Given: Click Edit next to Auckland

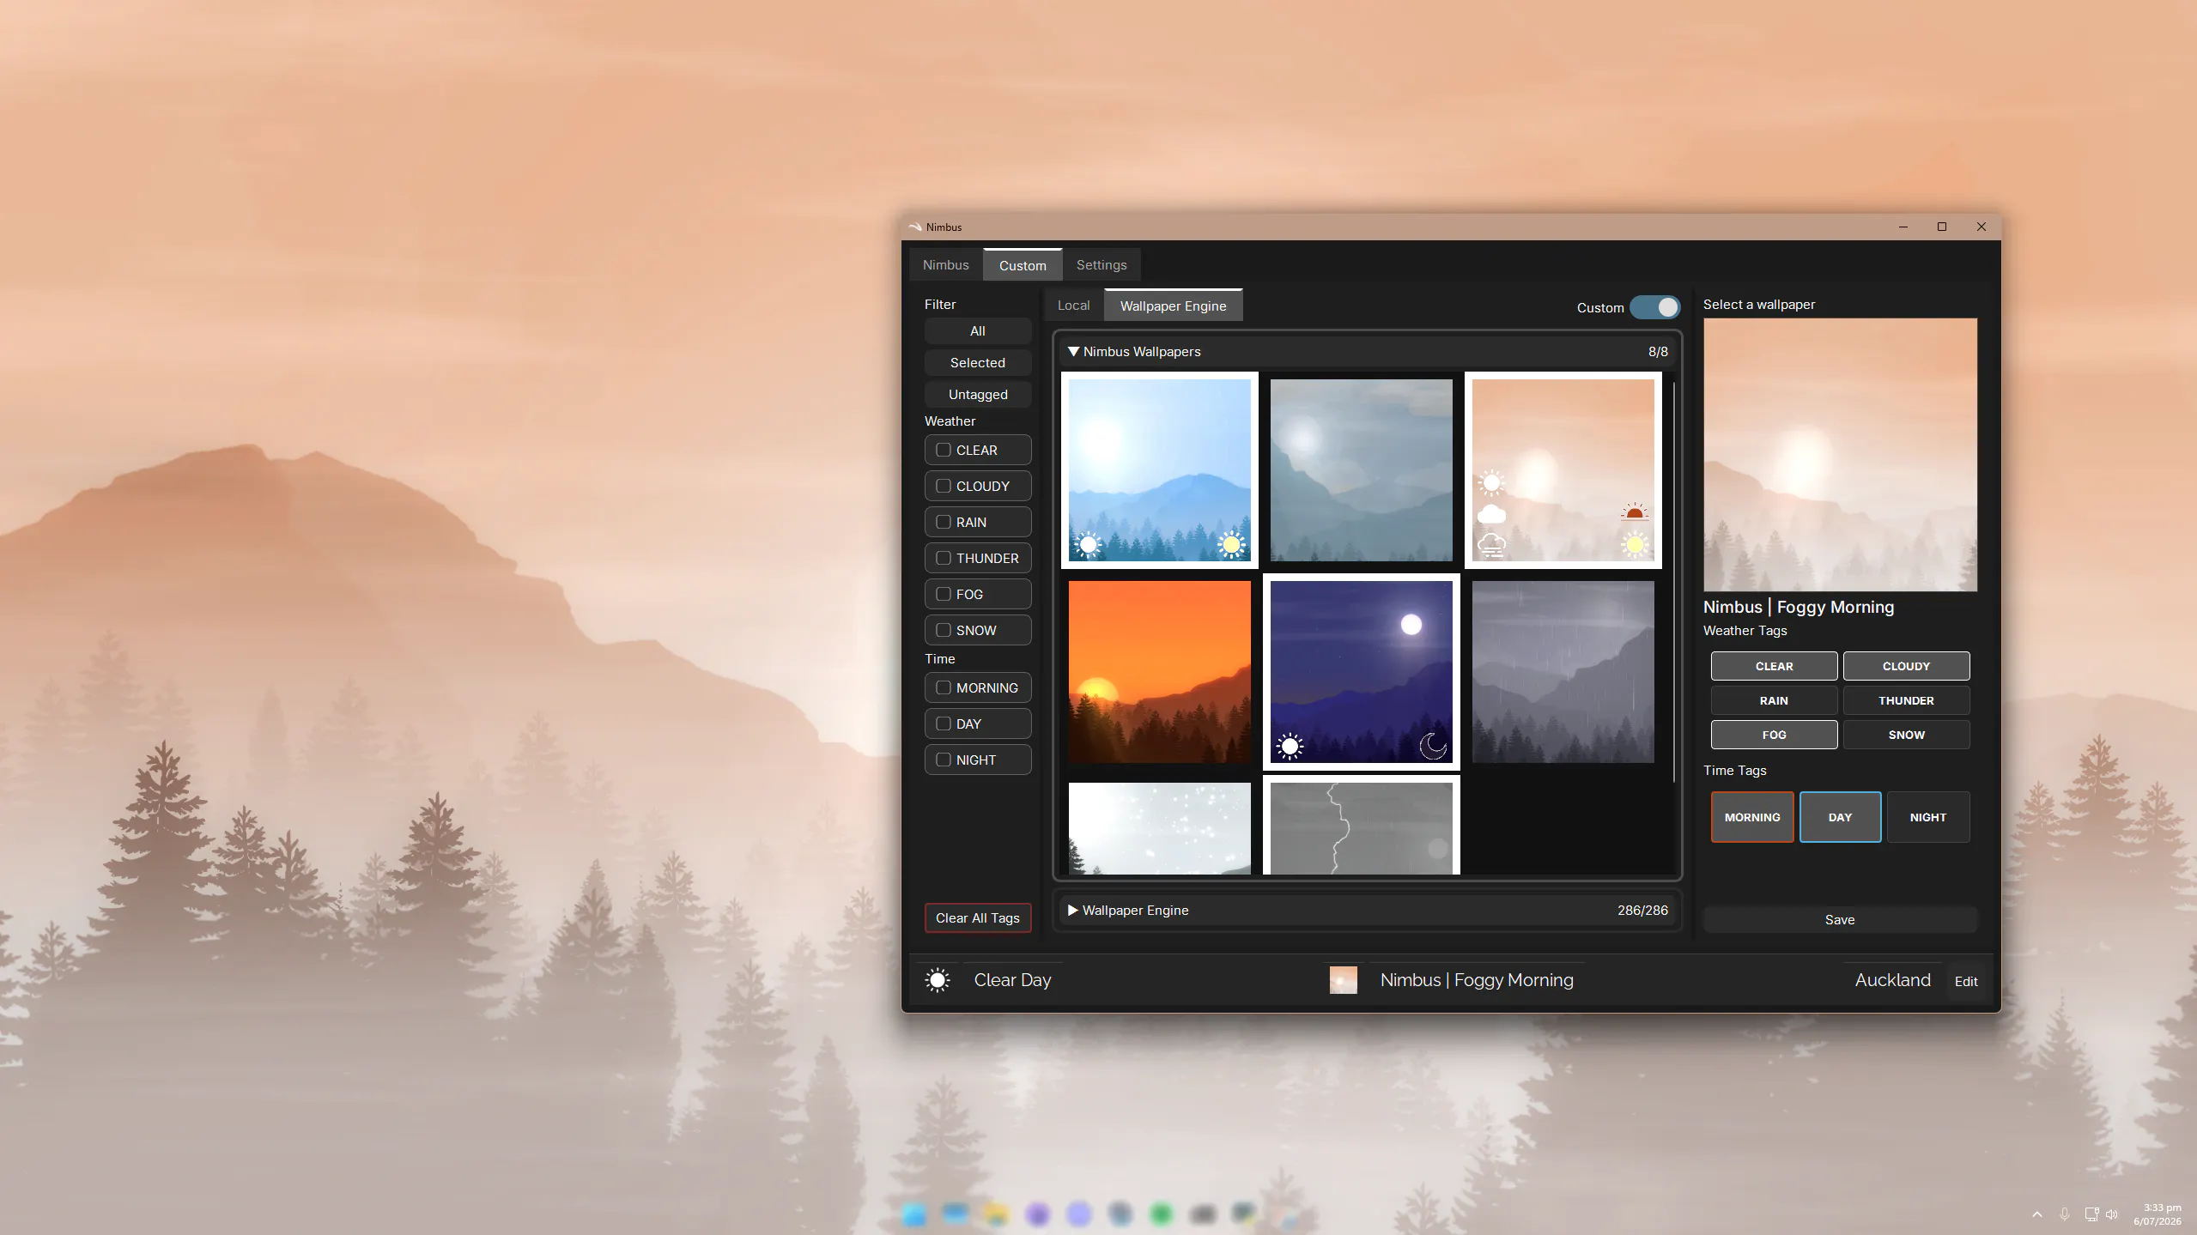Looking at the screenshot, I should pos(1966,981).
